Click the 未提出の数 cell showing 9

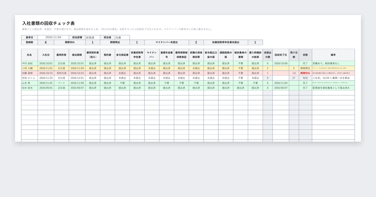coord(268,78)
